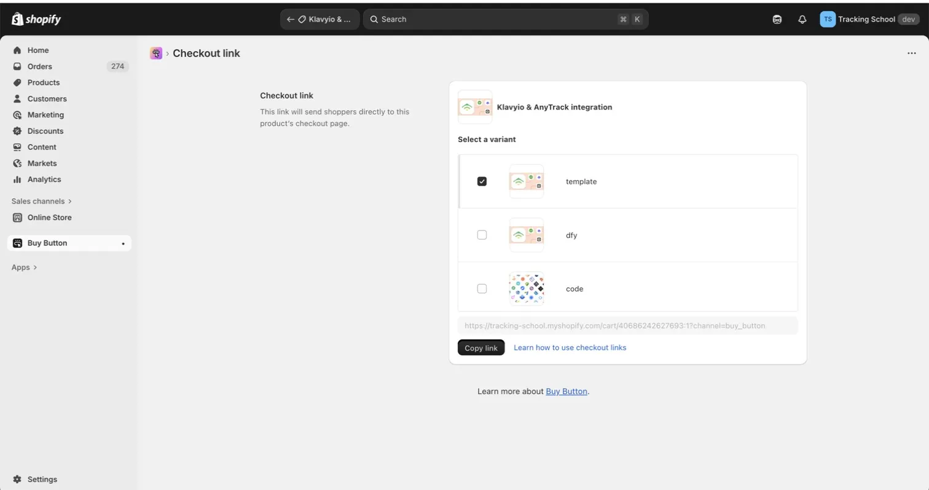The width and height of the screenshot is (929, 490).
Task: Click the "dfy" variant name
Action: click(571, 235)
